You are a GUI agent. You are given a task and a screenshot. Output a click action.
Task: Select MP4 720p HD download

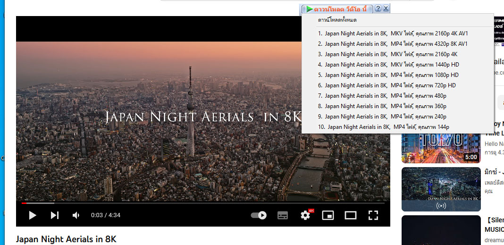click(386, 85)
